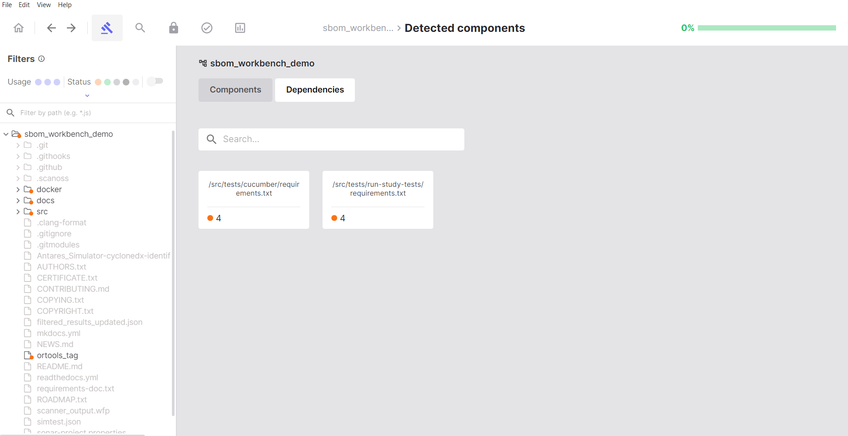This screenshot has height=436, width=848.
Task: Expand the filters chevron below Usage
Action: 87,96
